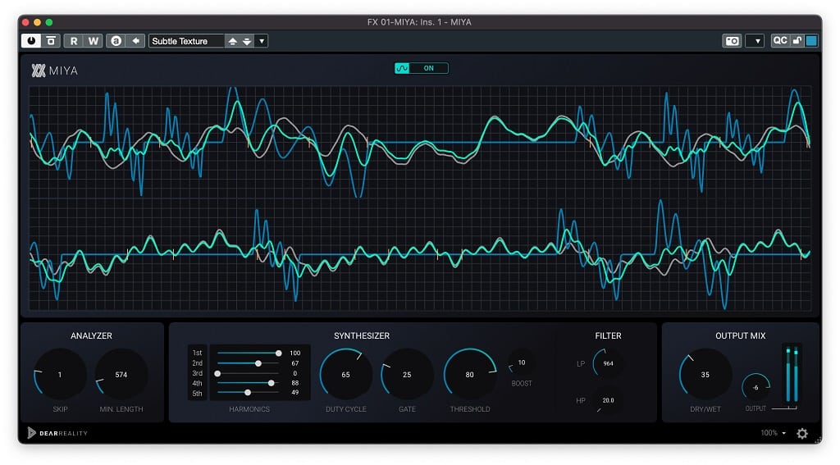Adjust the GATE knob
840x465 pixels.
[x=407, y=374]
